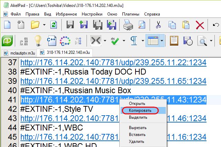Choose Удалить in context menu
The height and width of the screenshot is (147, 221).
143,141
